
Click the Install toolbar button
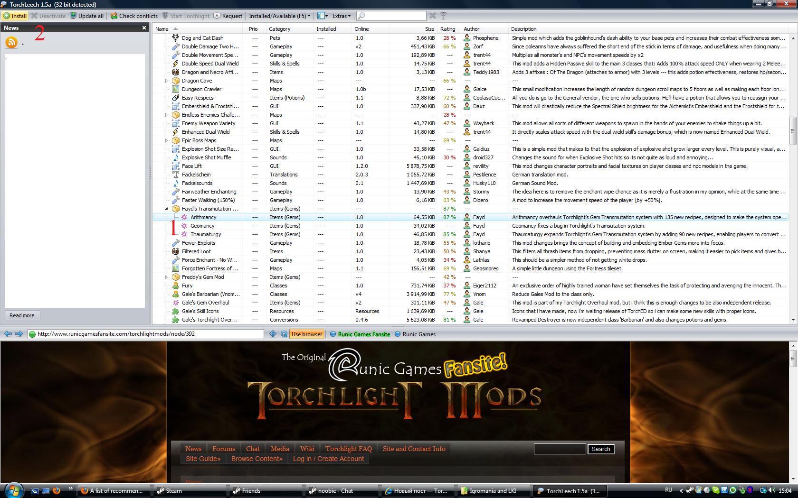coord(15,16)
